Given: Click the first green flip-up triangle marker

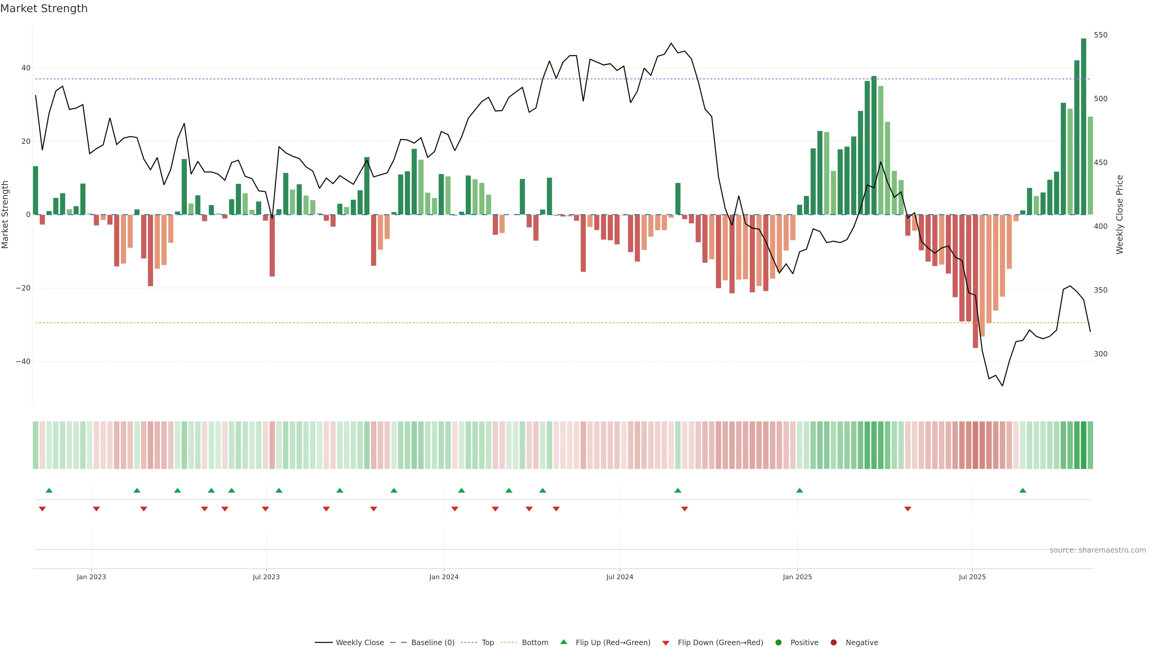Looking at the screenshot, I should [49, 490].
